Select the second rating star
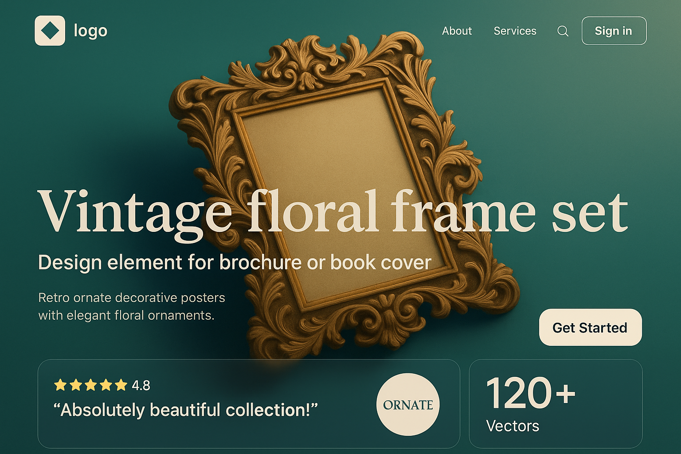The width and height of the screenshot is (681, 454). coord(75,385)
